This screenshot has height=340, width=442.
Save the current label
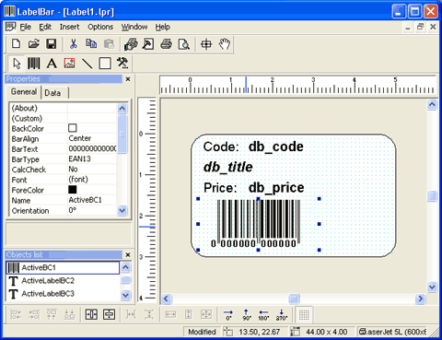pos(52,44)
